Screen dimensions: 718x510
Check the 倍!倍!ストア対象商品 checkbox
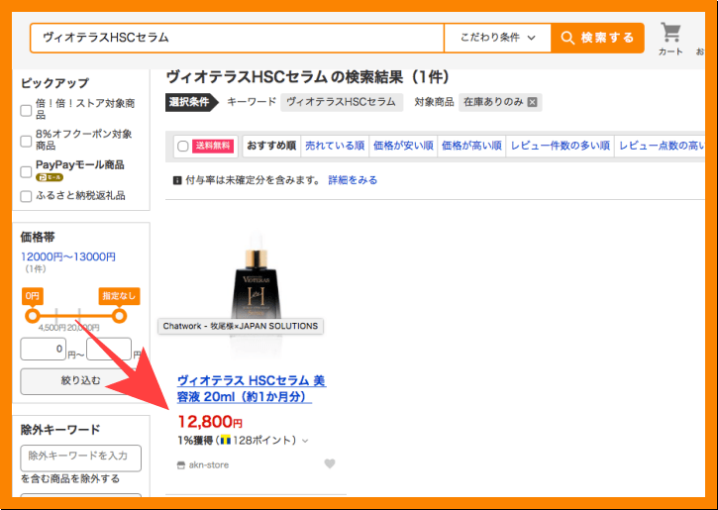coord(27,110)
